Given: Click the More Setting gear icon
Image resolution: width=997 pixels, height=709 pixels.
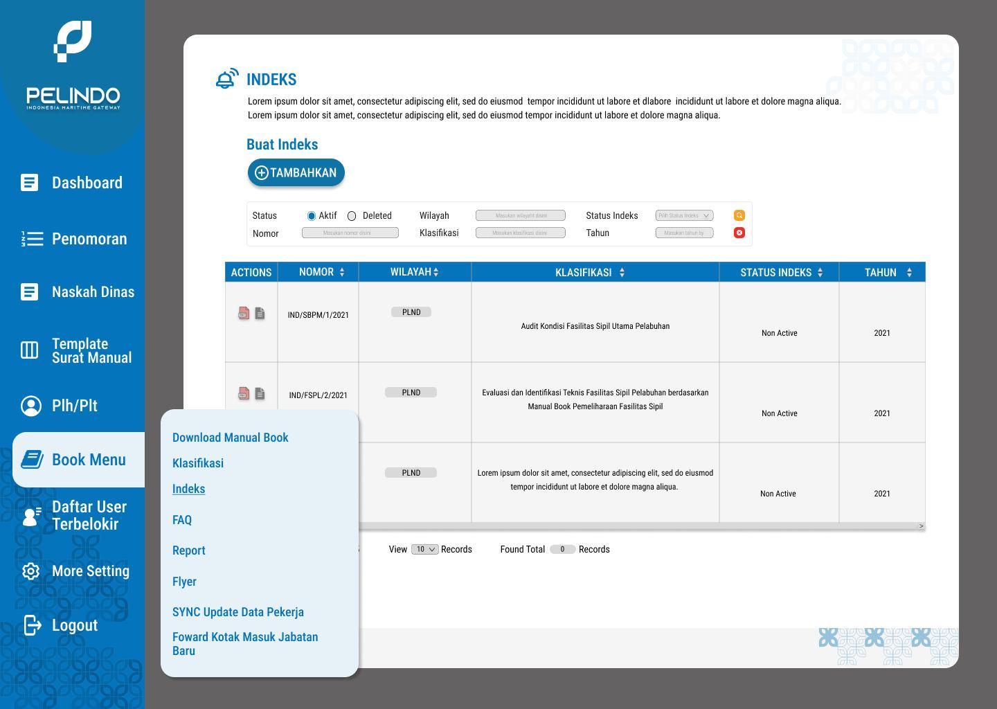Looking at the screenshot, I should [x=30, y=571].
